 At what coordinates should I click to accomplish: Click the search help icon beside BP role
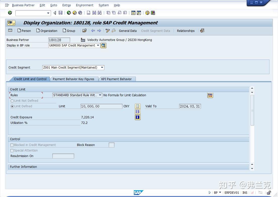tap(103, 45)
